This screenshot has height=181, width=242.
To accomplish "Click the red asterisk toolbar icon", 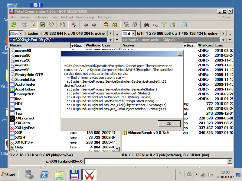I will pos(74,25).
